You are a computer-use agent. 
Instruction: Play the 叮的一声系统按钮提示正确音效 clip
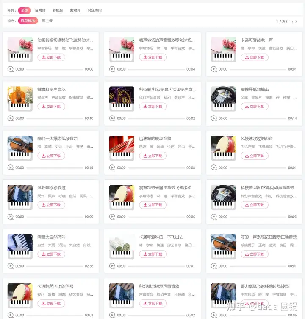point(213,266)
